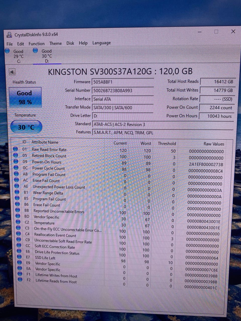
Task: Click the Power On Hours value
Action: coord(217,116)
